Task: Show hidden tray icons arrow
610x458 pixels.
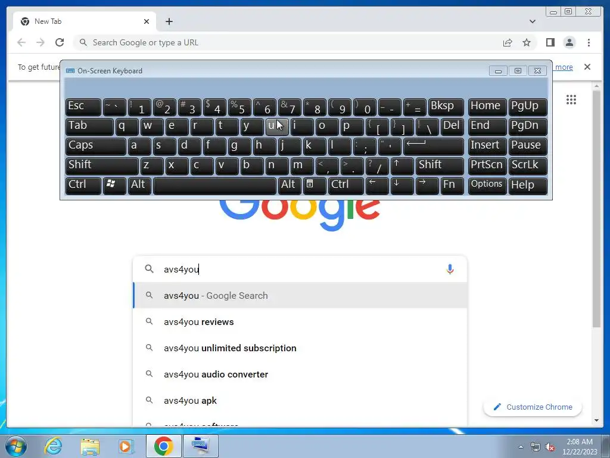Action: coord(521,447)
